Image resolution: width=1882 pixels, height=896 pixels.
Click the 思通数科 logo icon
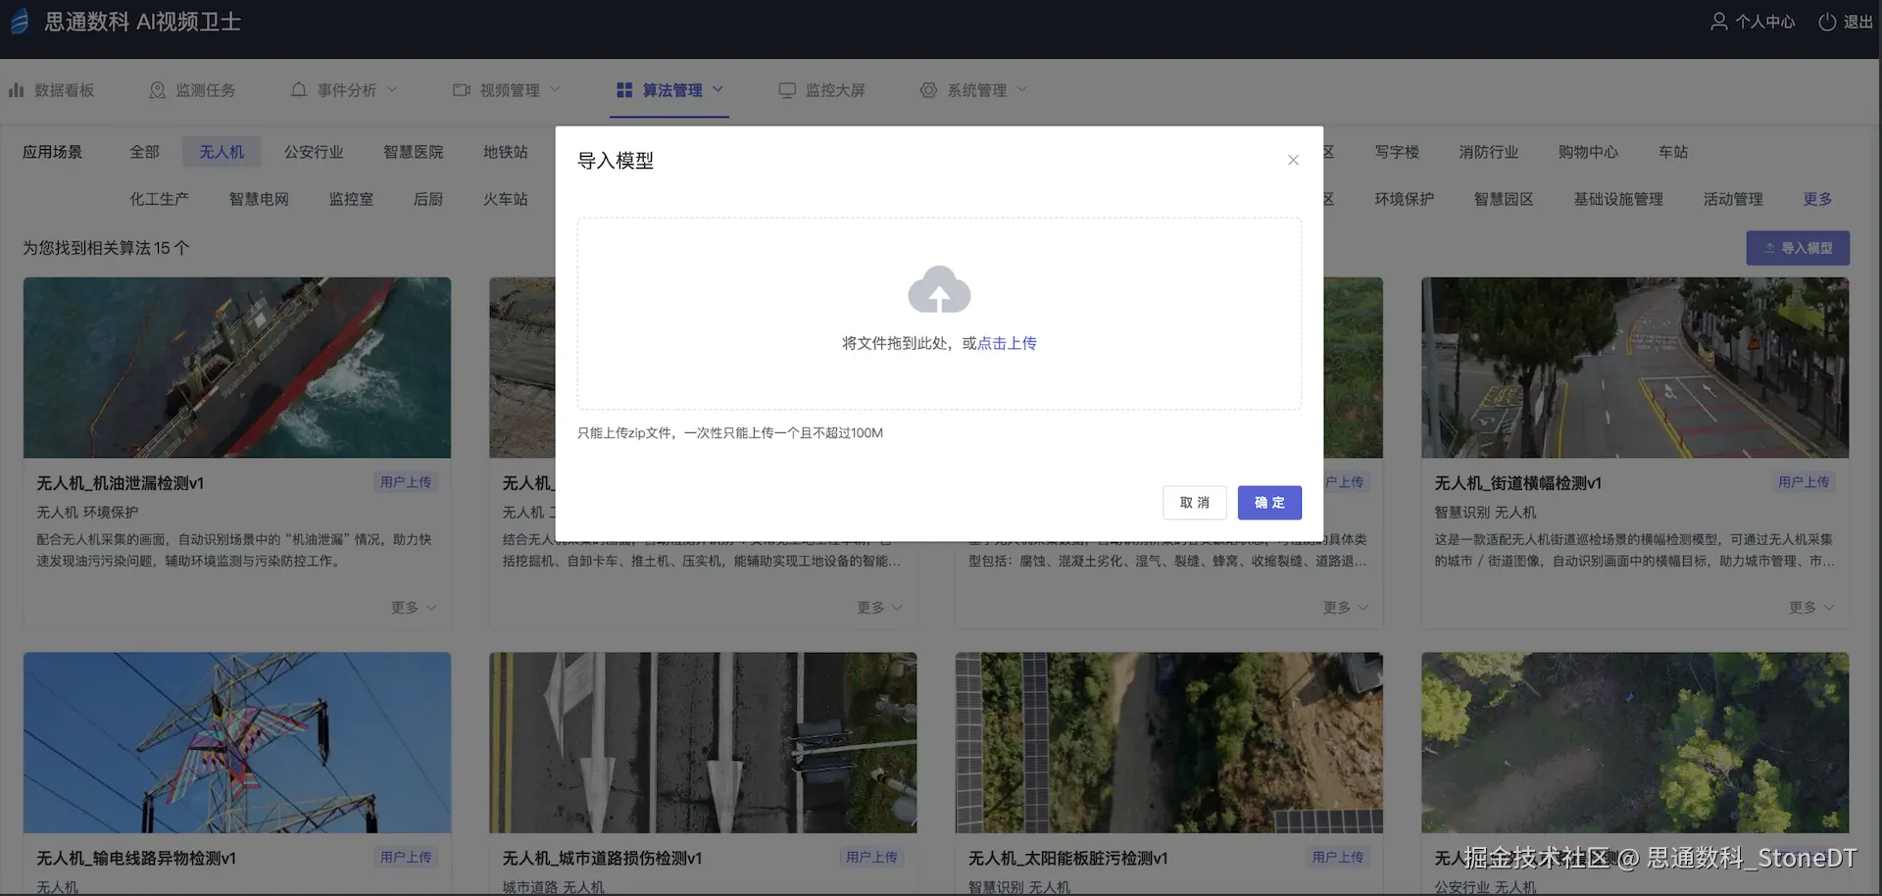pos(20,22)
